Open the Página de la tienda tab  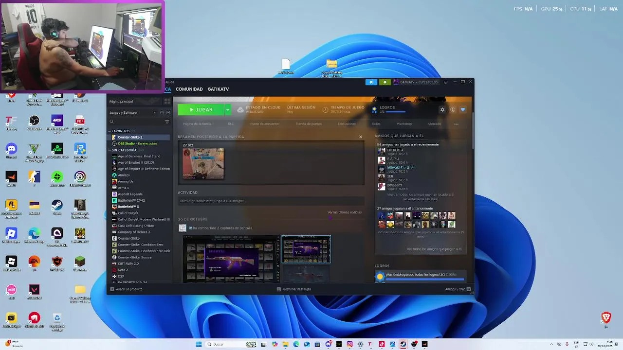pos(197,124)
